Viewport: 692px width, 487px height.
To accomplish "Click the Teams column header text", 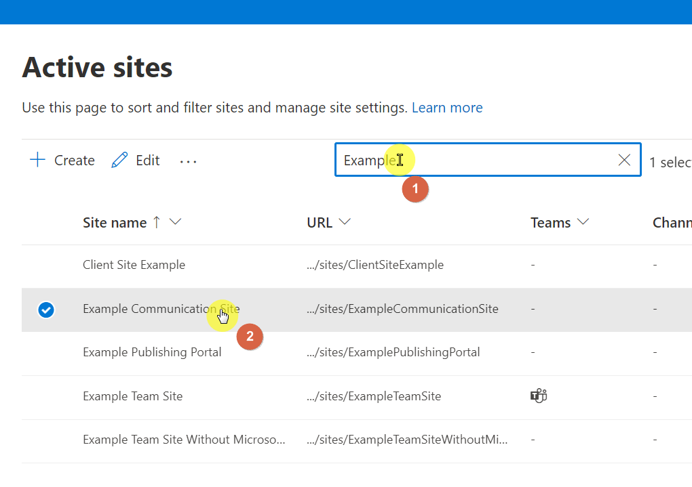I will pos(550,223).
